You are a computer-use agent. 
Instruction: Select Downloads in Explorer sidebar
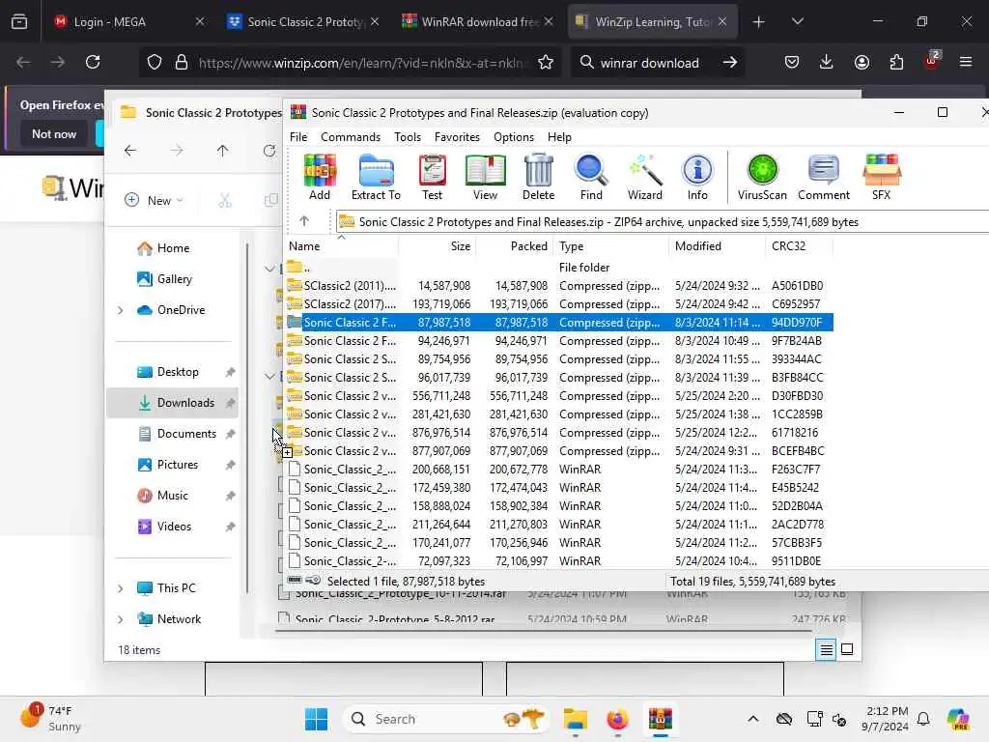click(172, 403)
